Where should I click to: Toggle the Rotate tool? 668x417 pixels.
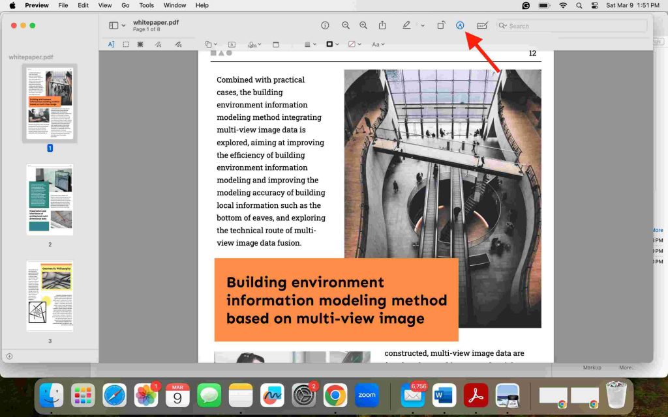[441, 25]
